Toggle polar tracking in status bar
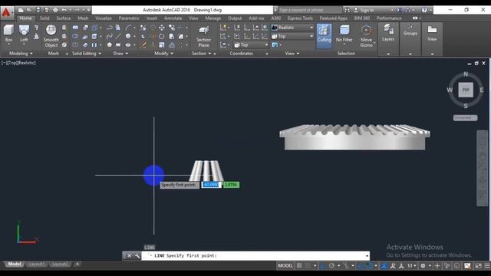This screenshot has height=276, width=491. (x=331, y=266)
